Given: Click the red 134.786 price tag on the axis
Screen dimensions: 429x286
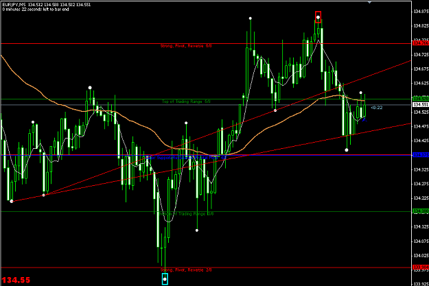Looking at the screenshot, I should click(x=421, y=43).
